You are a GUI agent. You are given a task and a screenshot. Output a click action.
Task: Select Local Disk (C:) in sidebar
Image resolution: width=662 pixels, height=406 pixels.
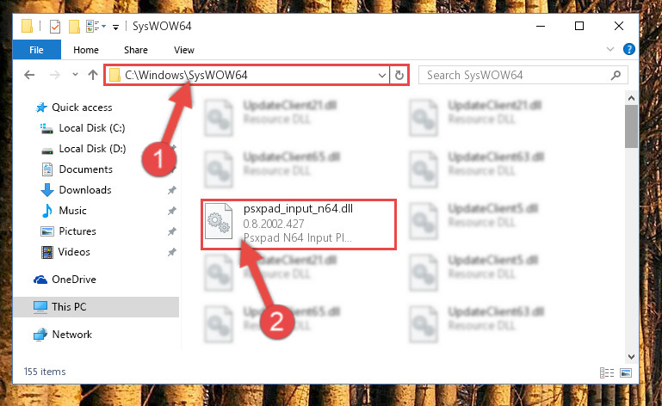point(91,128)
